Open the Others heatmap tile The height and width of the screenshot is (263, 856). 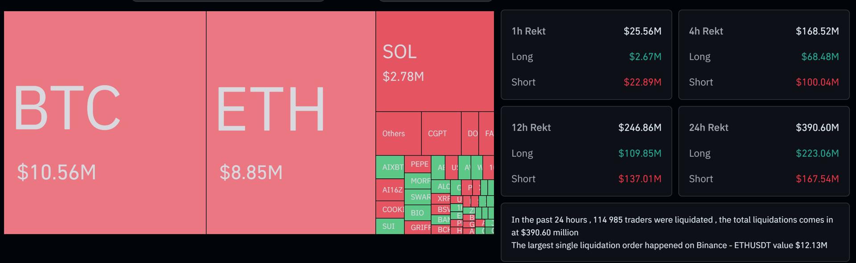point(398,133)
